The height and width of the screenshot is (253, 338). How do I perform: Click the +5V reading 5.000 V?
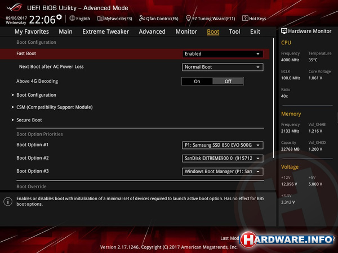(x=315, y=184)
